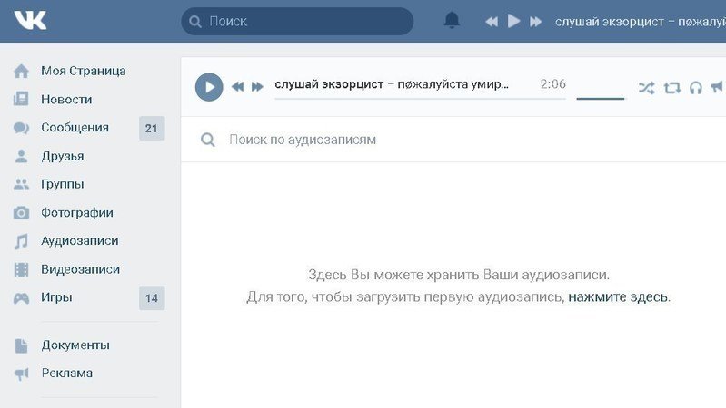Click the player track title слушай экзорцист

(392, 84)
